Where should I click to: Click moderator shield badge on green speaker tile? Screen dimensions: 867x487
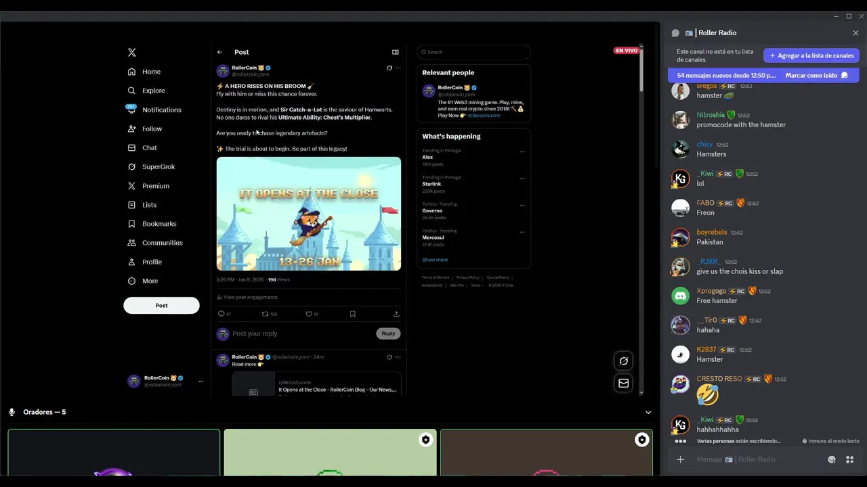(425, 440)
